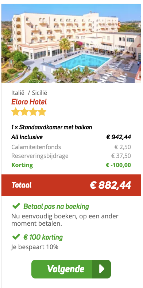Click the € 100 korting heading
Screen dimensions: 143x288
pos(43,237)
